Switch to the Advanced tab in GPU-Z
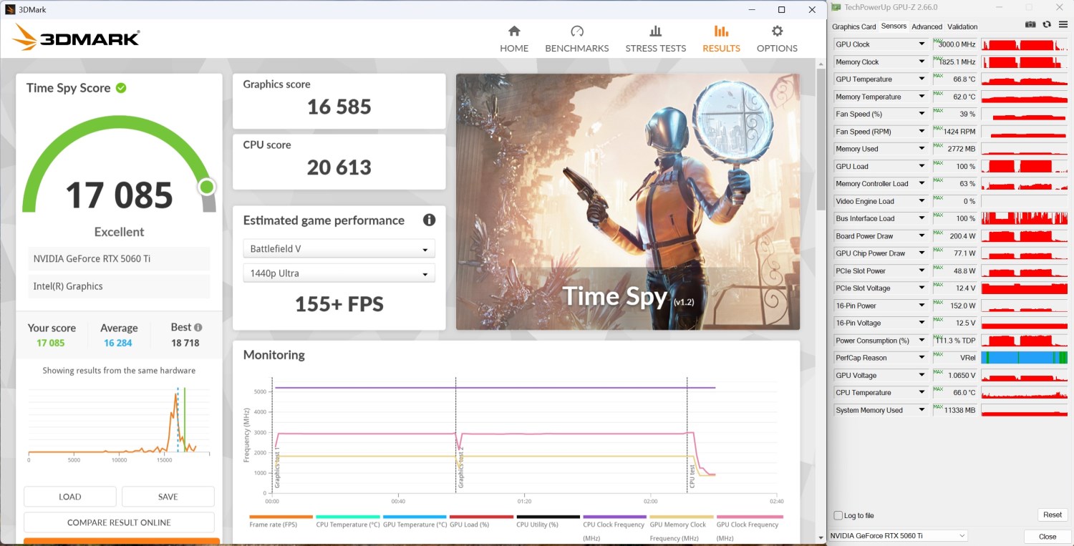Viewport: 1074px width, 546px height. [927, 26]
